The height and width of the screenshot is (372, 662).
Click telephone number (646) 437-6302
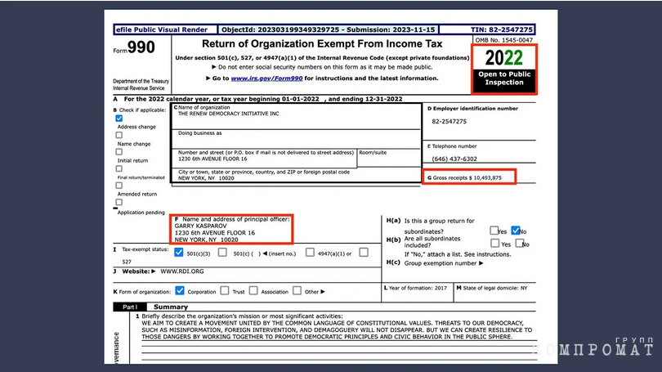click(454, 159)
